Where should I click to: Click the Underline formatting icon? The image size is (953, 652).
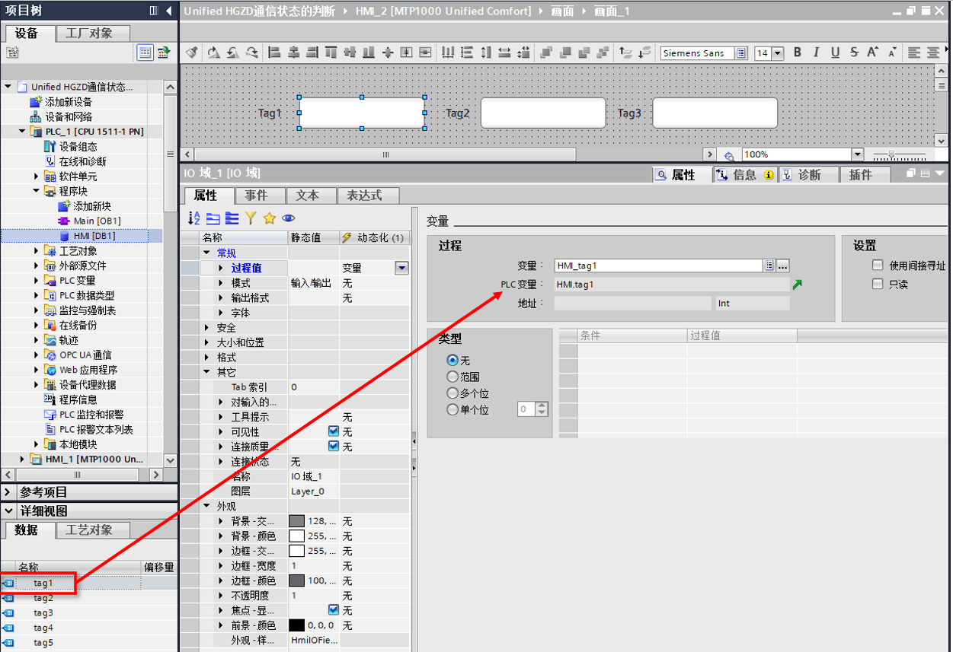[x=835, y=52]
